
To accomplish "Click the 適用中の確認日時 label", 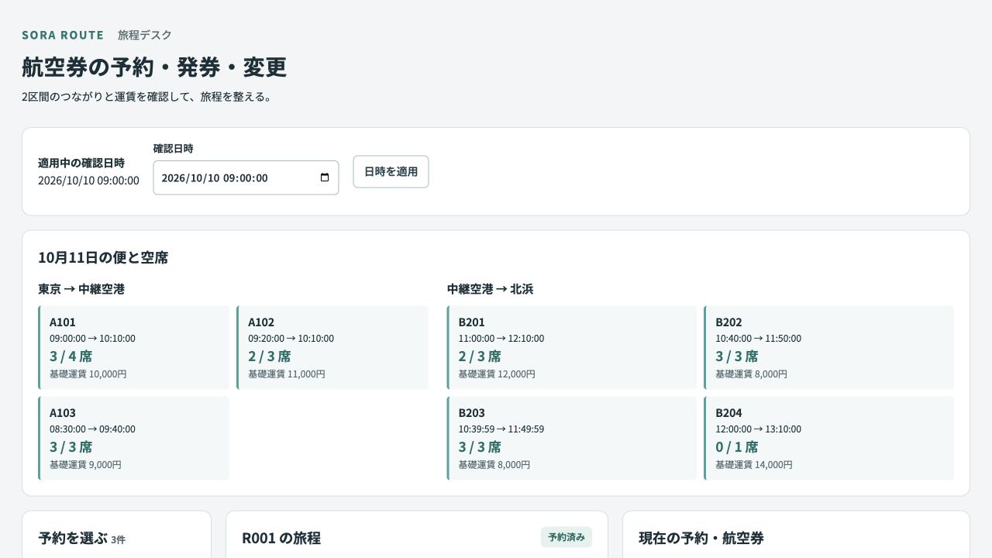I will tap(81, 164).
